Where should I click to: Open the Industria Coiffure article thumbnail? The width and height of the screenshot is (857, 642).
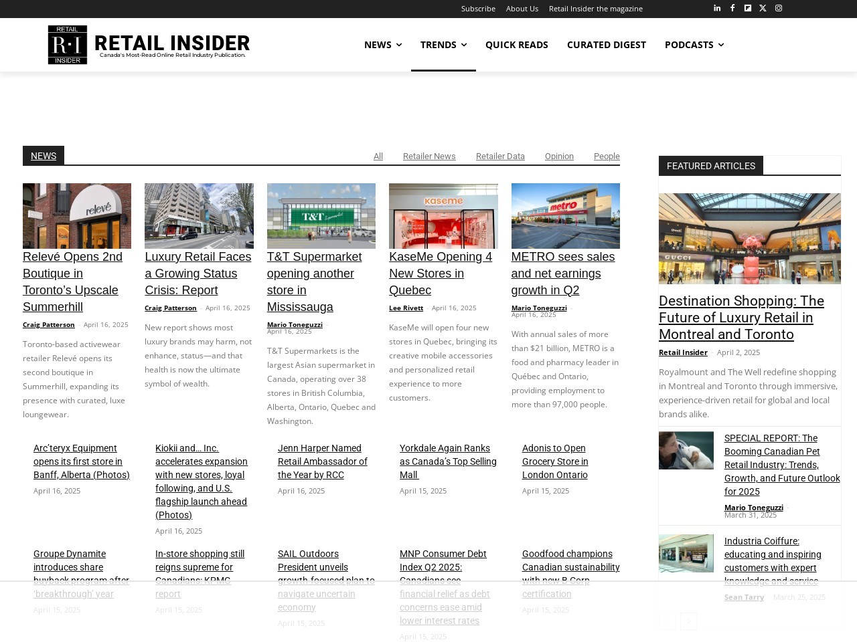(x=686, y=553)
